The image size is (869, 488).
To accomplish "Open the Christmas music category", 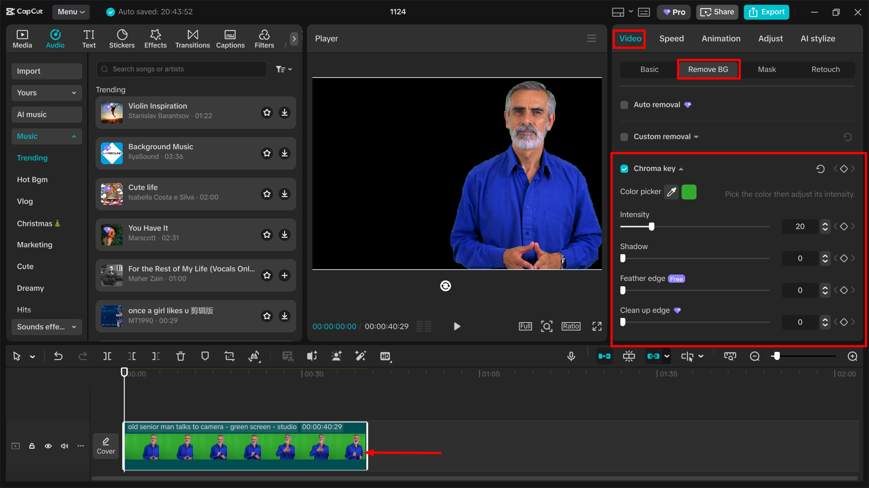I will coord(39,223).
